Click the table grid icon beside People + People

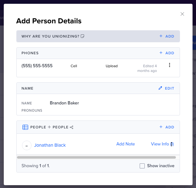(25, 127)
